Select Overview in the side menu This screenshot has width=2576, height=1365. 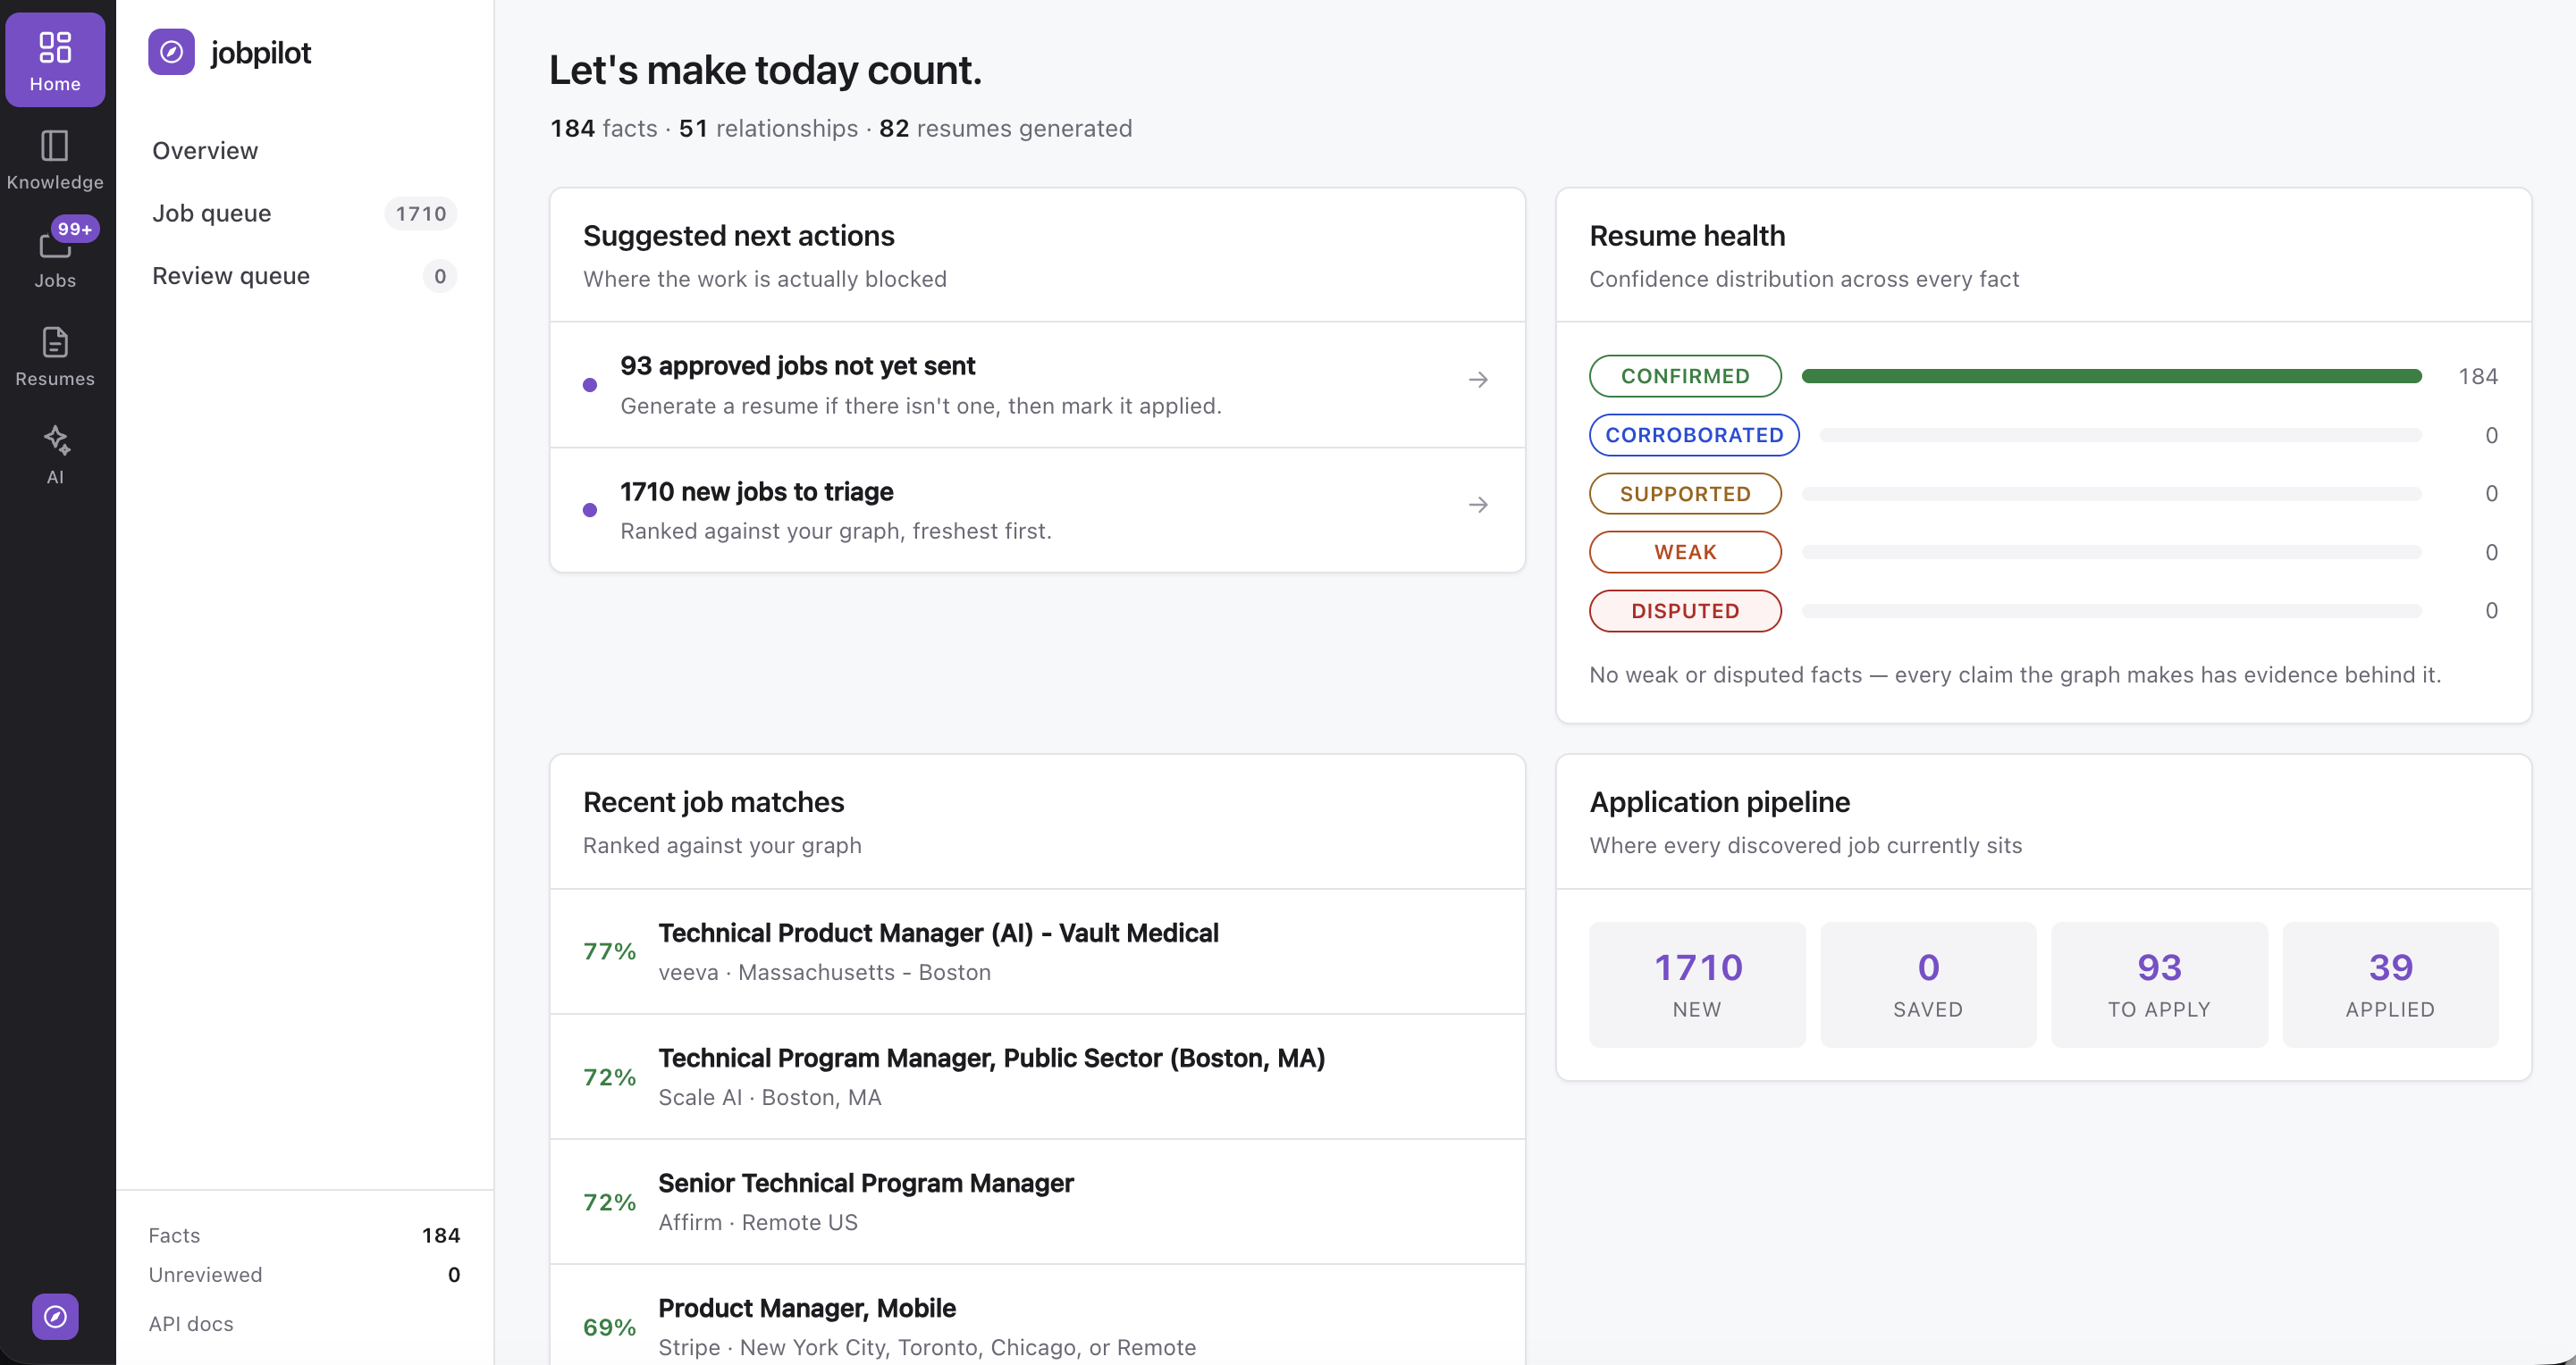[304, 151]
